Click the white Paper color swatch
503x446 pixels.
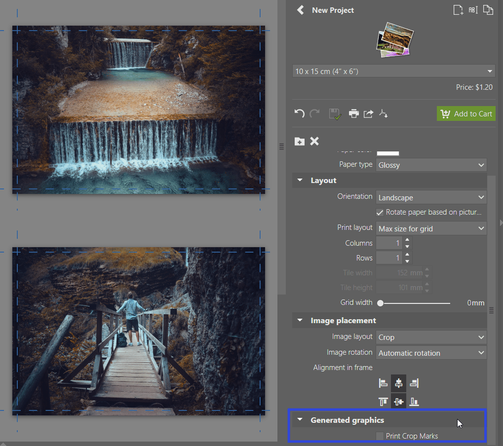click(x=387, y=153)
